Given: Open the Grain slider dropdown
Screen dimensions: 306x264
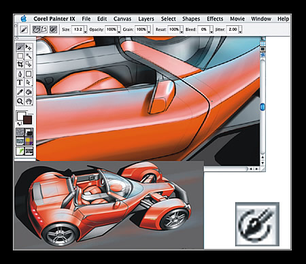Looking at the screenshot, I should click(149, 30).
